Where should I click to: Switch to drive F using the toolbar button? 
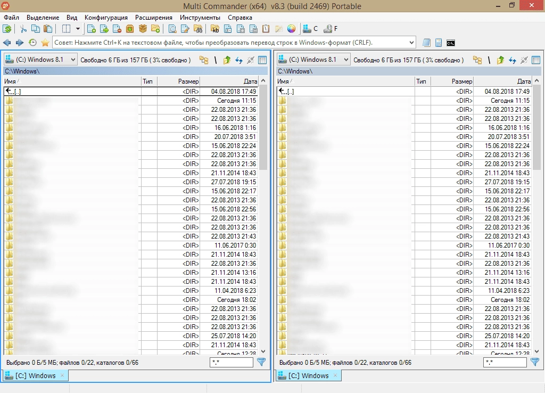(x=331, y=29)
